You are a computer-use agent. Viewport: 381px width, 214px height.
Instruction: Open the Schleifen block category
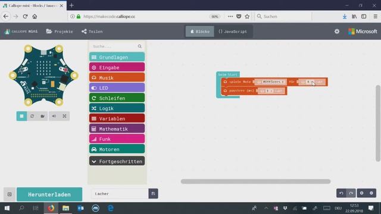click(x=117, y=98)
